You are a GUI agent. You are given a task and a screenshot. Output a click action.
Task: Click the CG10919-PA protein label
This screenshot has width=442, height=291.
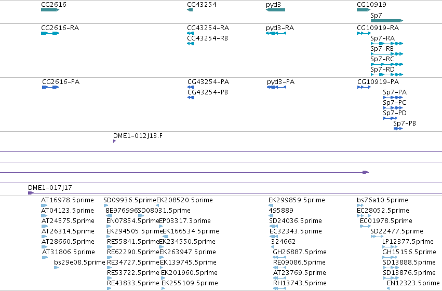pos(378,82)
